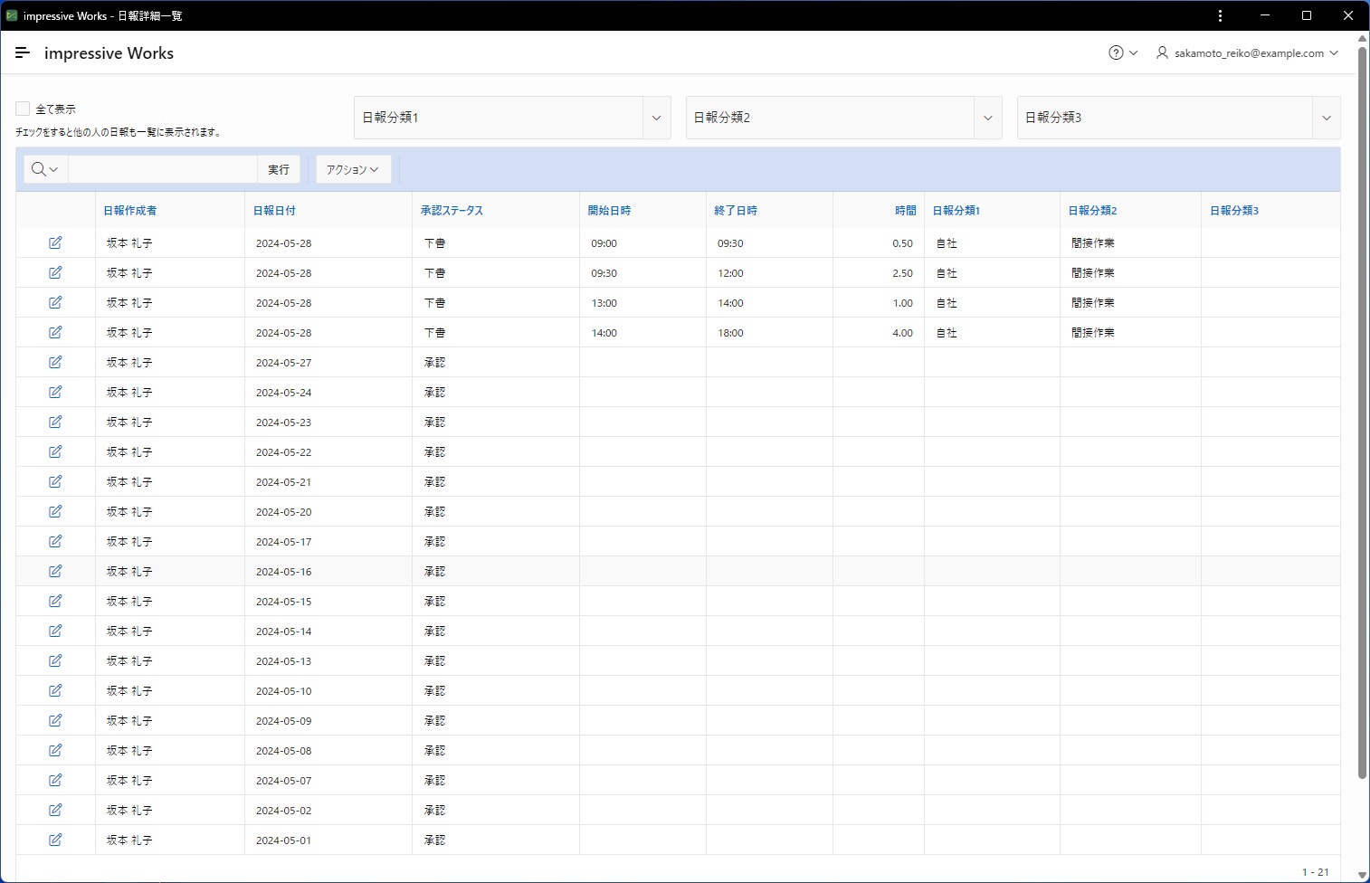Edit the 2024-05-28 09:30 start row
Screen dimensions: 1370x883
55,272
